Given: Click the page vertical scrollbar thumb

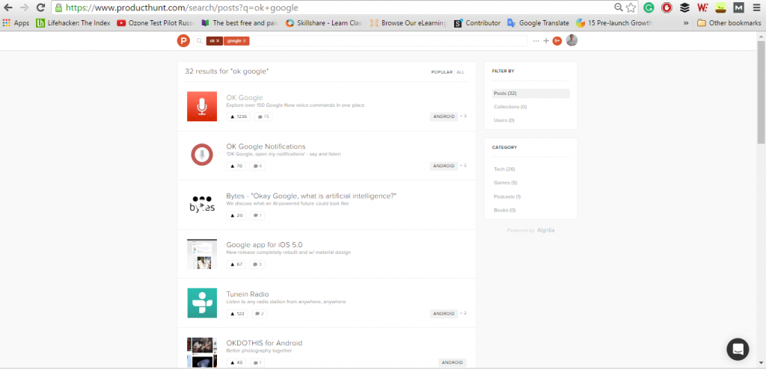Looking at the screenshot, I should tap(761, 93).
